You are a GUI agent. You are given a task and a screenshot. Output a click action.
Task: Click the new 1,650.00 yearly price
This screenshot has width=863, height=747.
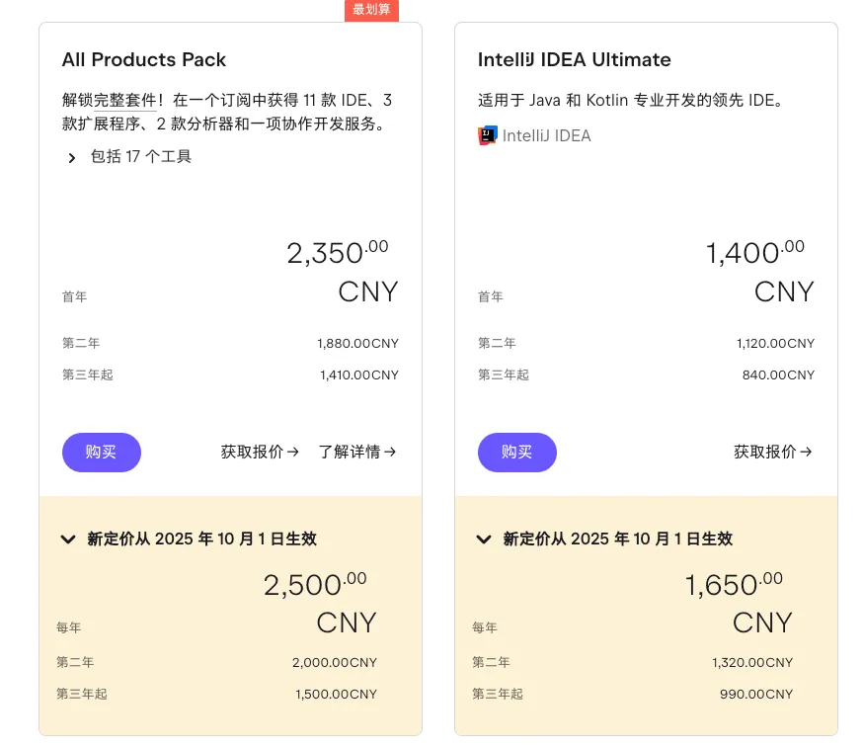733,585
